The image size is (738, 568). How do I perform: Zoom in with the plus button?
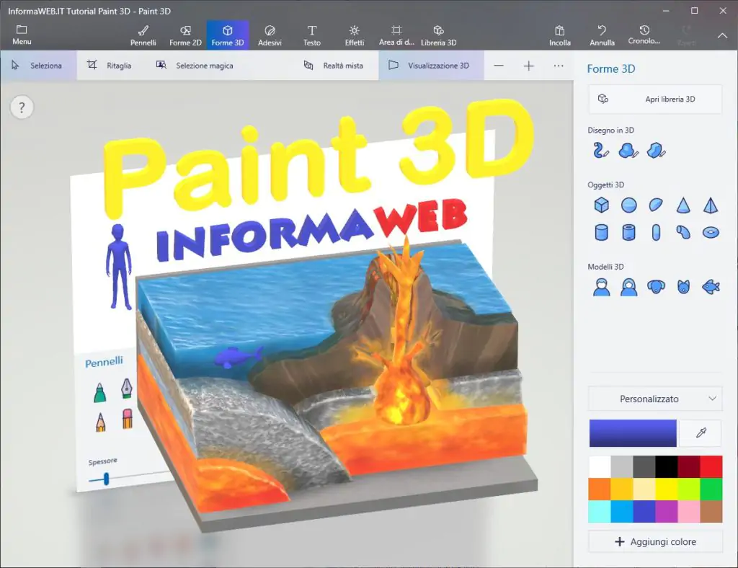coord(528,66)
